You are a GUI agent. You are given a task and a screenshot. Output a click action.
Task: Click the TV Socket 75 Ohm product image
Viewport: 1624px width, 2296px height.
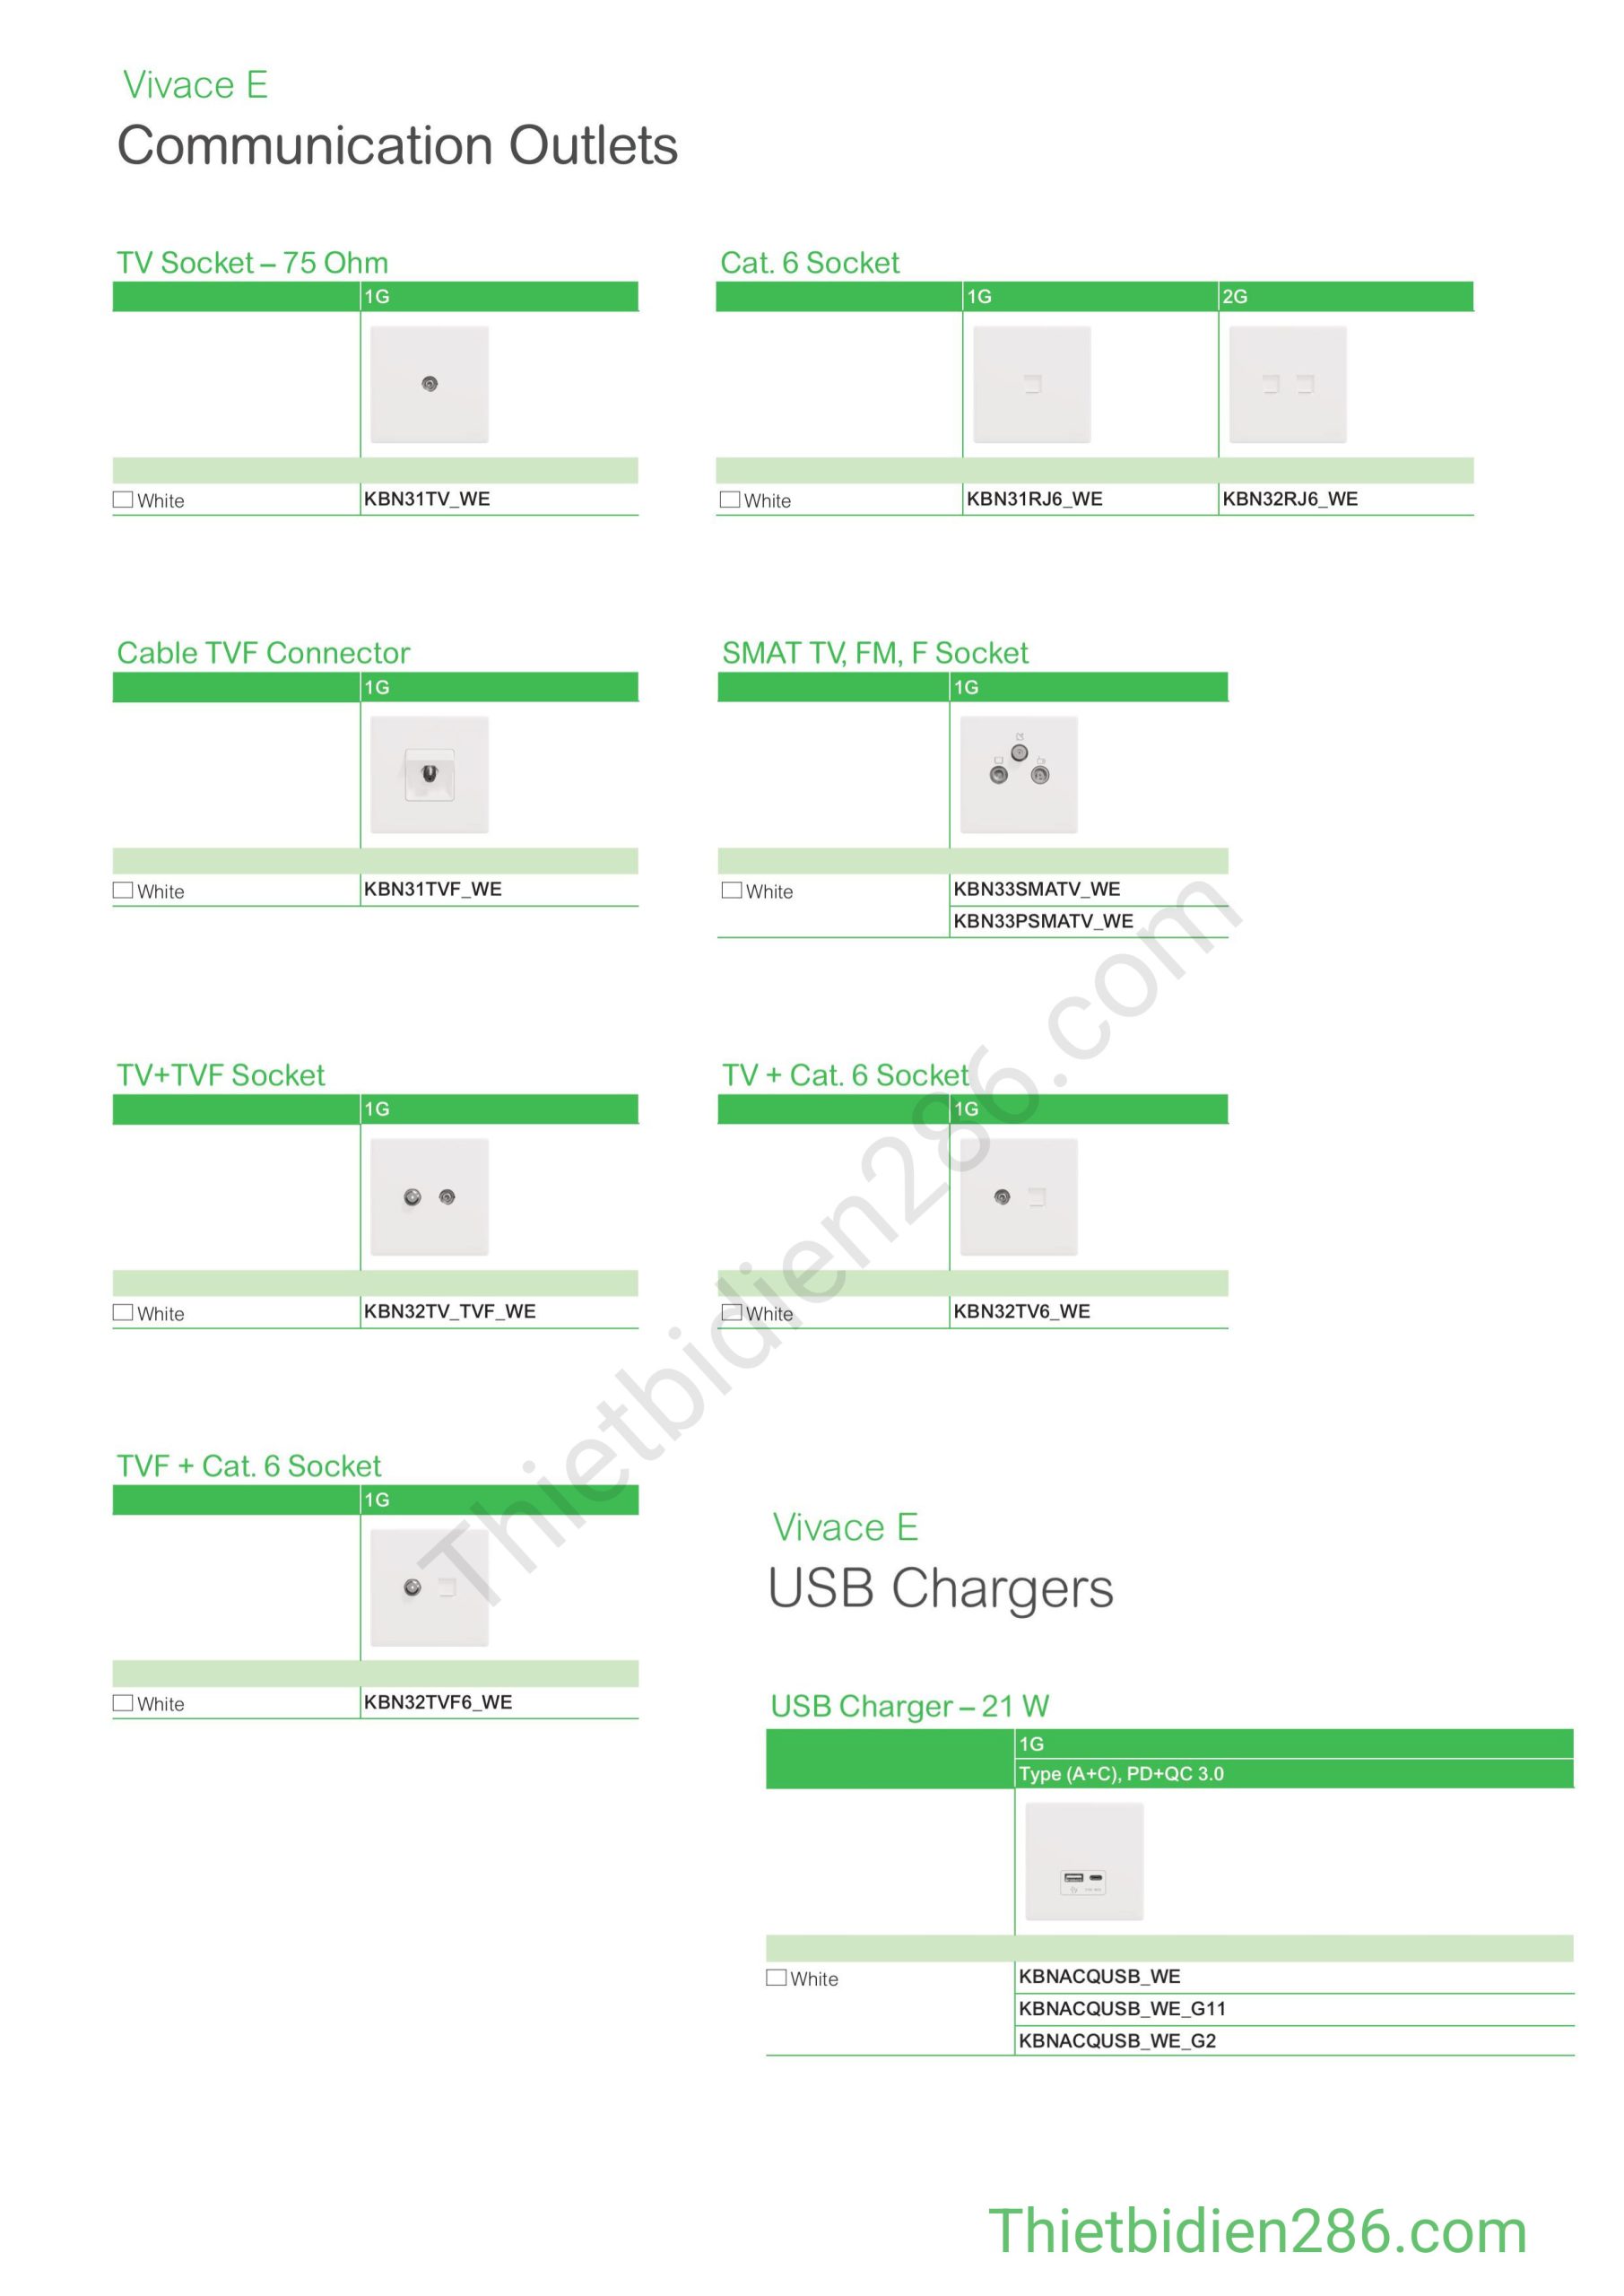(429, 384)
